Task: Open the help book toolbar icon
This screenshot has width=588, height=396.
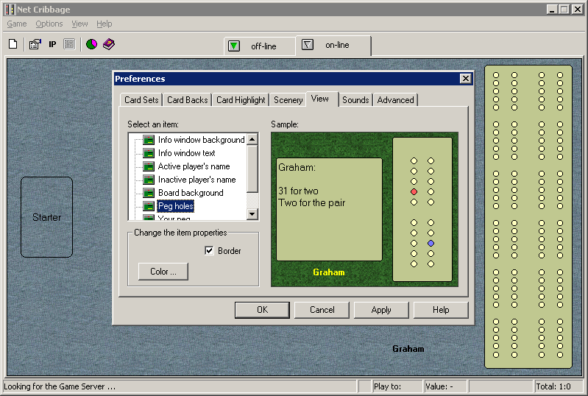Action: (x=109, y=44)
